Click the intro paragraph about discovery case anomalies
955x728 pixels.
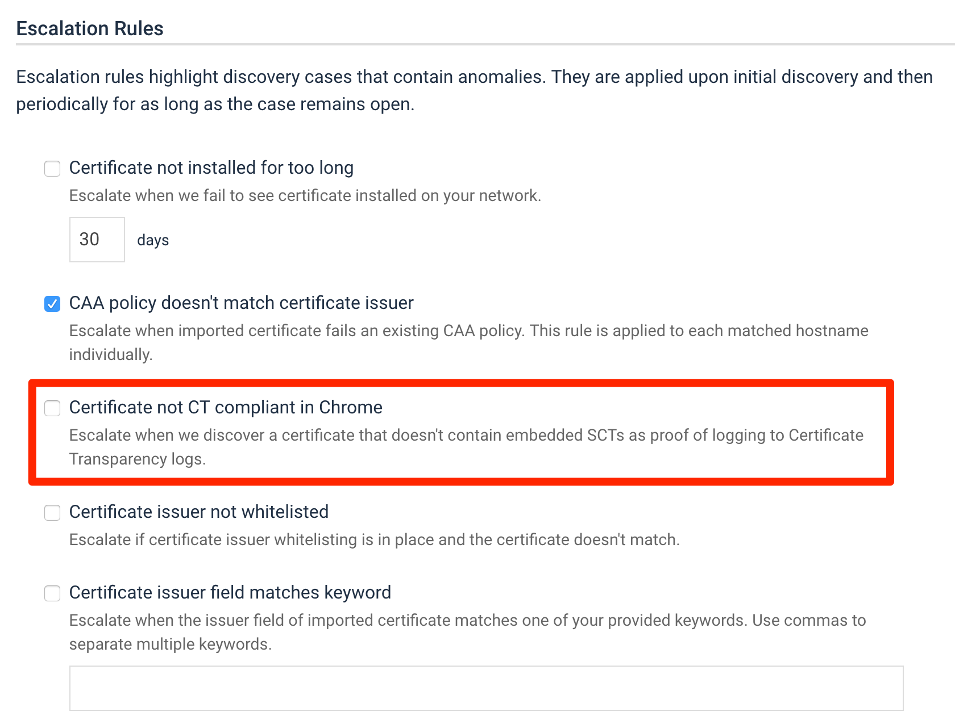(475, 91)
